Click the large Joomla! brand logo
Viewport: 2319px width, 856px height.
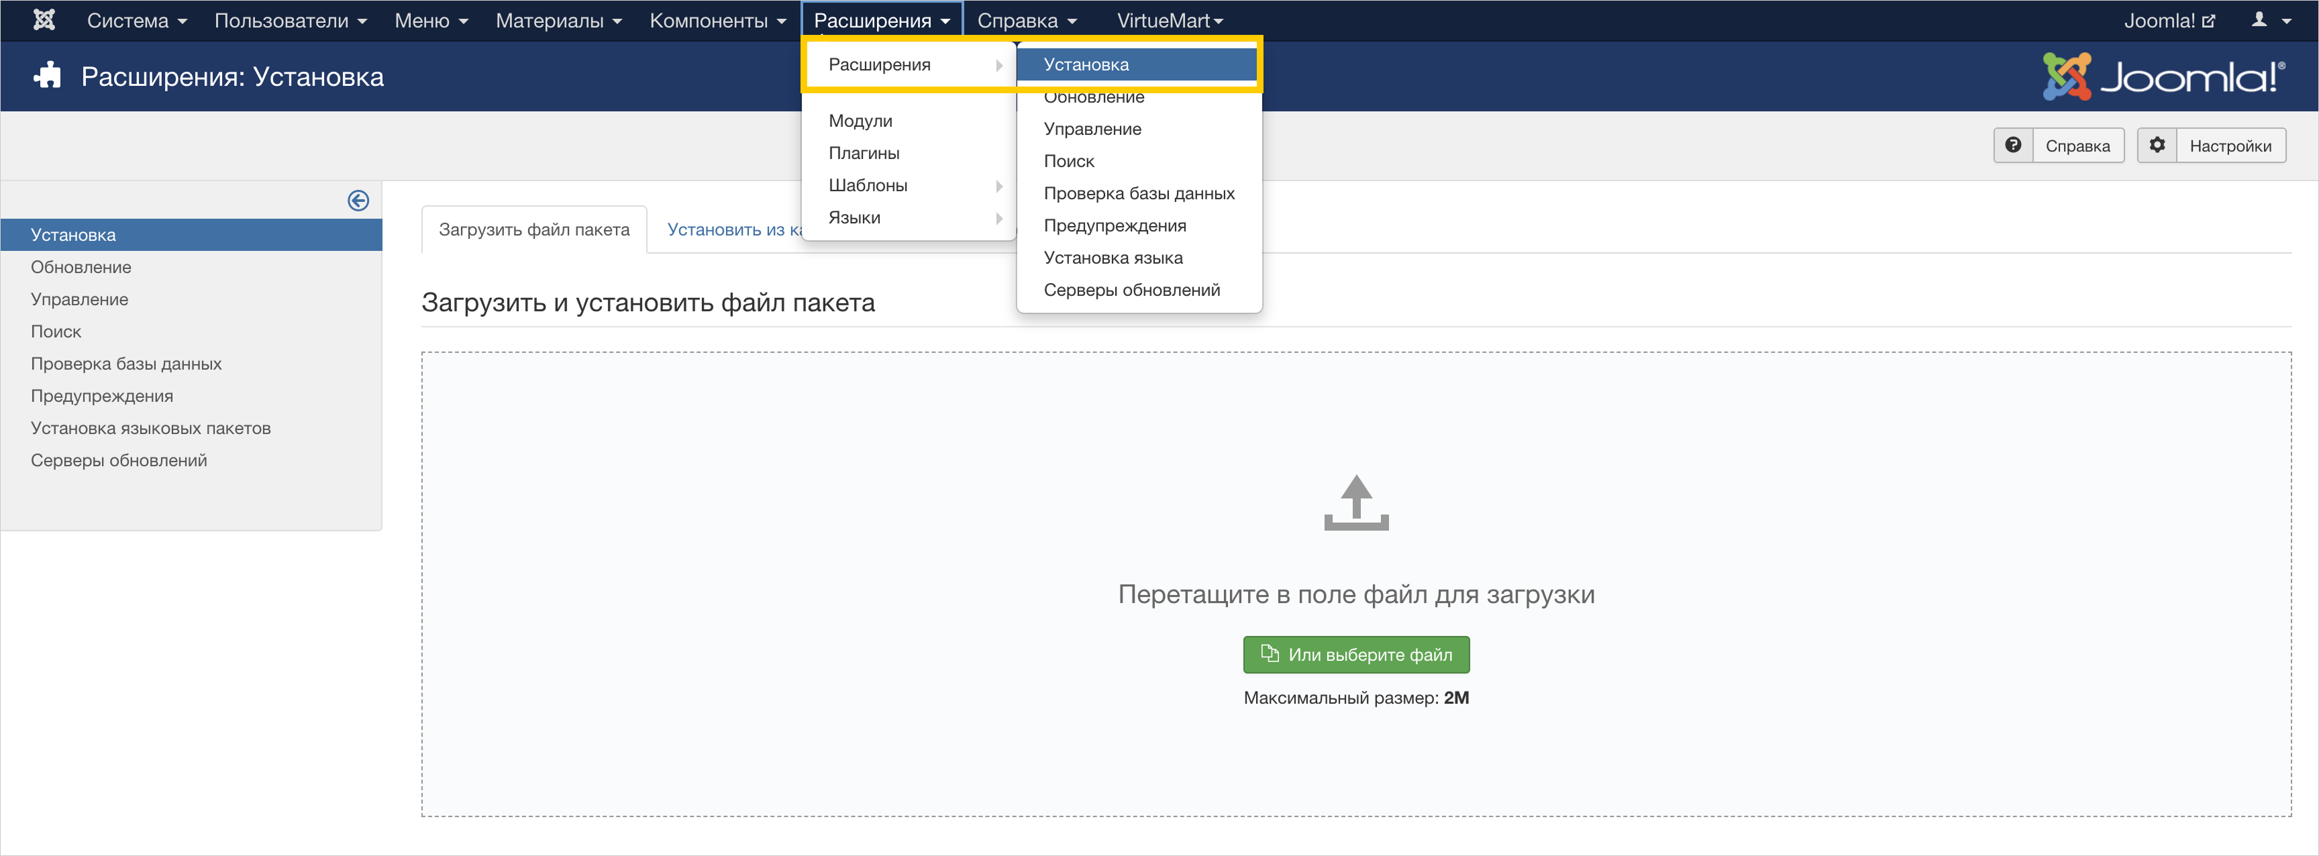pyautogui.click(x=2163, y=76)
